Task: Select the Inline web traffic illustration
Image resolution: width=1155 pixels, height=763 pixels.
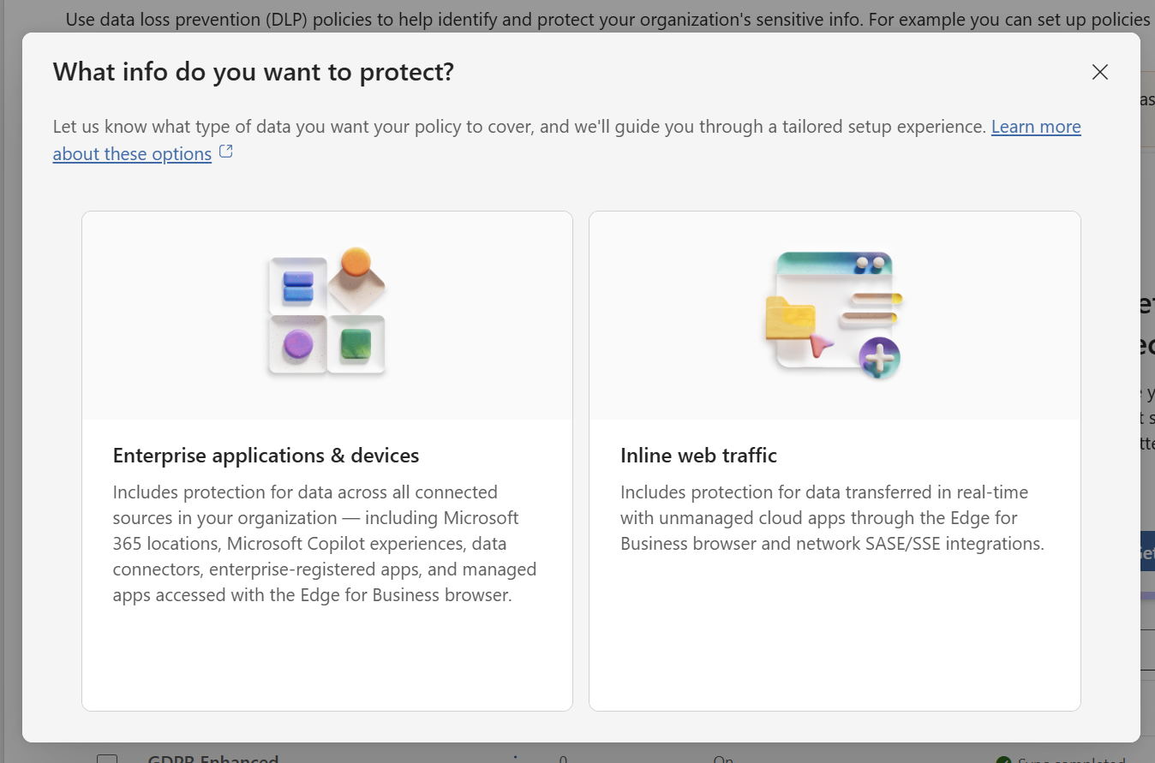Action: (x=834, y=314)
